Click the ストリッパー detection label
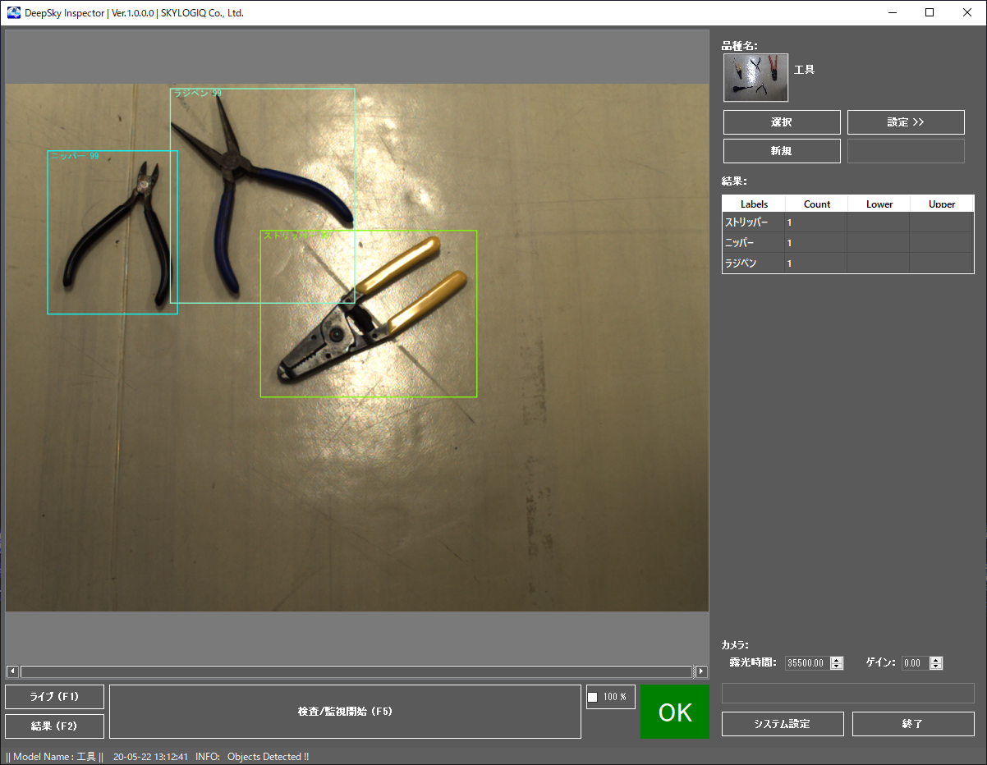The image size is (987, 765). click(297, 236)
